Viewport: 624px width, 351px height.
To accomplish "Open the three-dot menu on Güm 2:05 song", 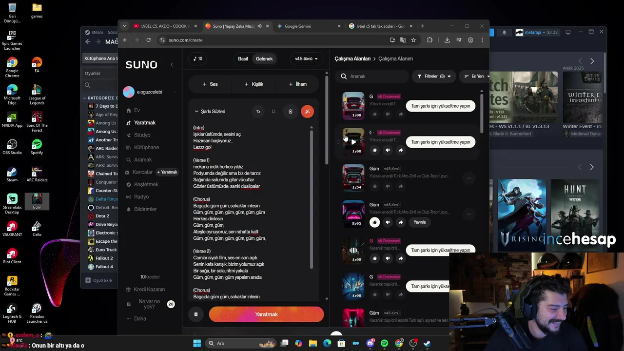I will pyautogui.click(x=469, y=214).
